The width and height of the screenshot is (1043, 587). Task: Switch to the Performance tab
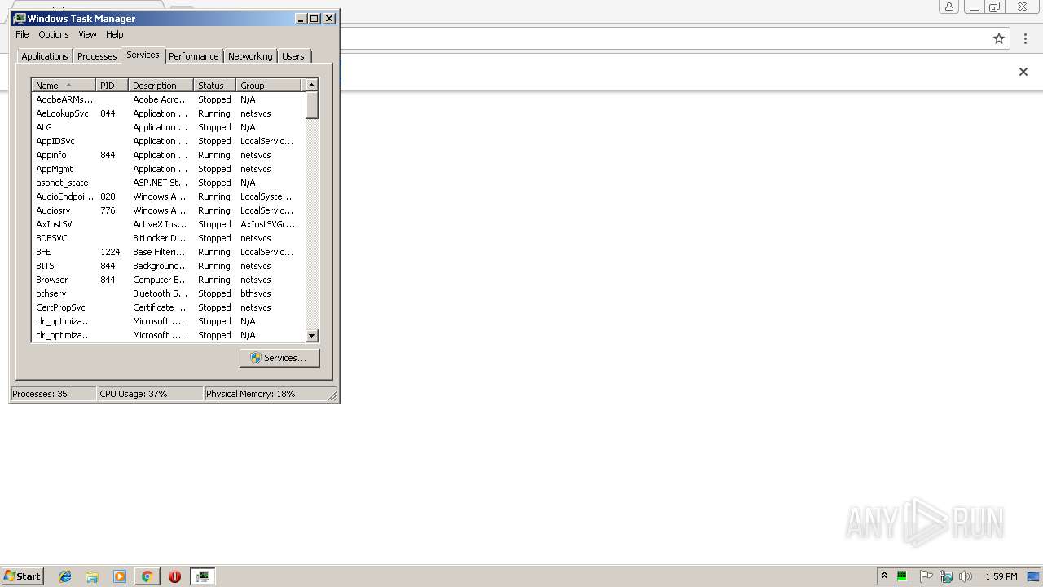point(194,56)
